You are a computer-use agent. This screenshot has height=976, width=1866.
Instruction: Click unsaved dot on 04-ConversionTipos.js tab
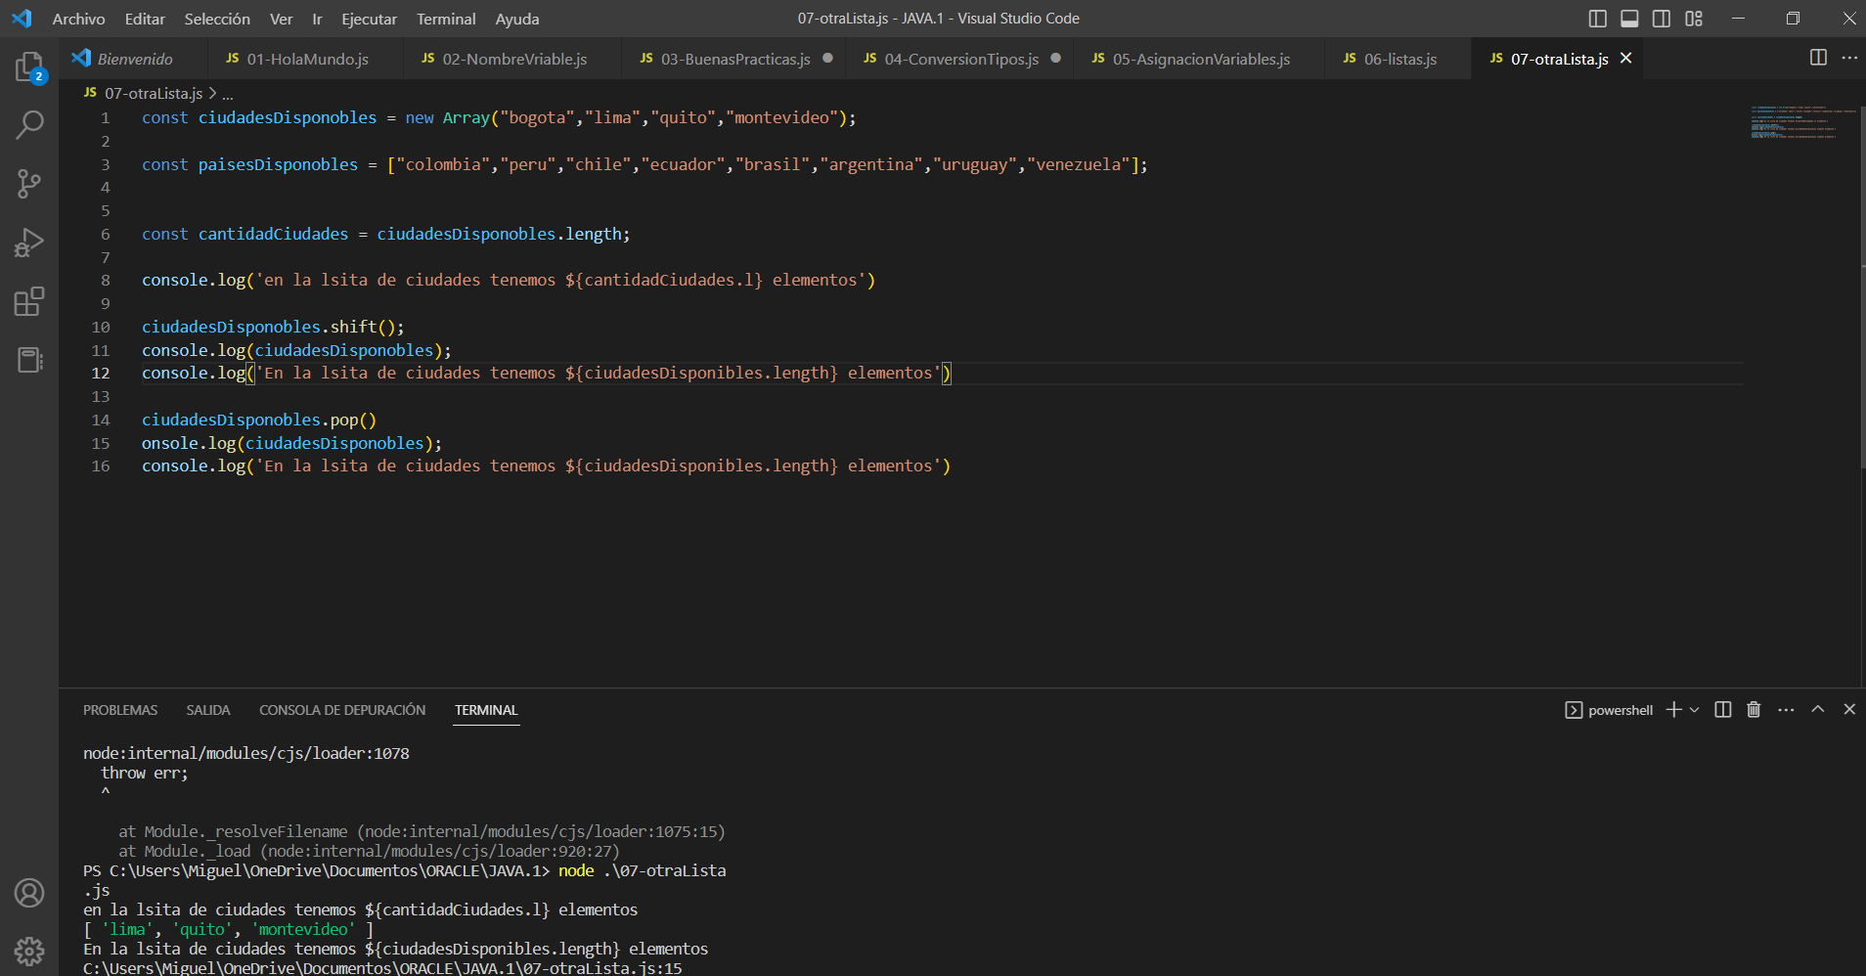pos(1056,58)
